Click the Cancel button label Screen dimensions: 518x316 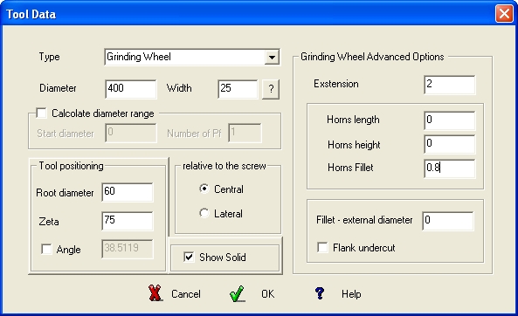click(186, 294)
